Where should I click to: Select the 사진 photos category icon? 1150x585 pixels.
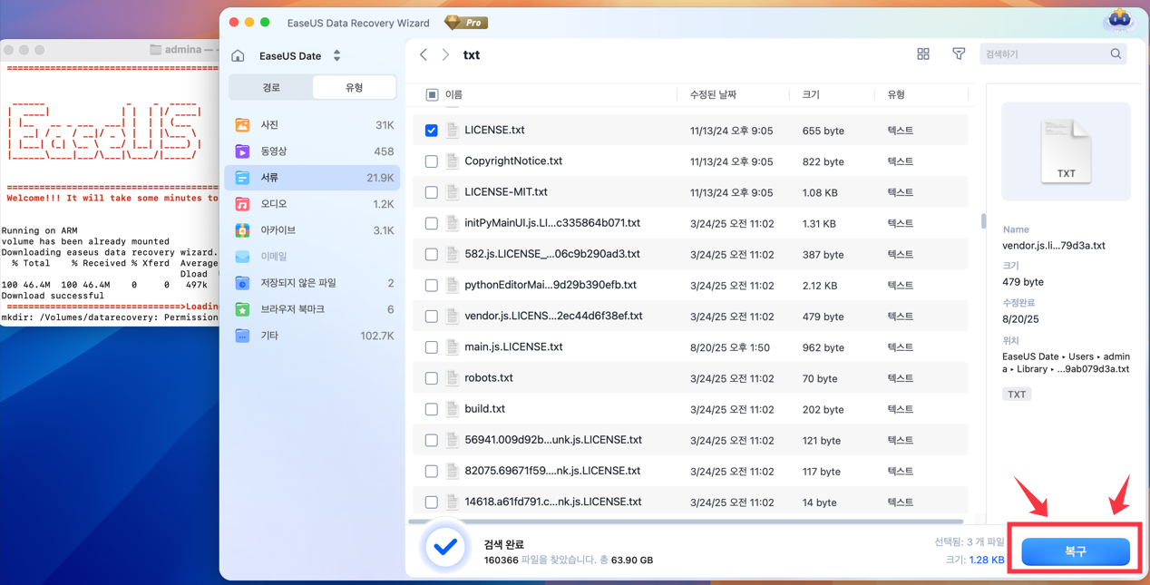[x=242, y=125]
